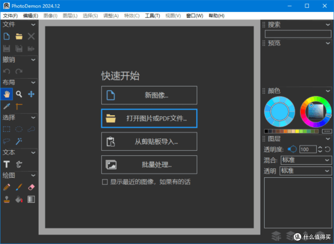
Task: Open the palette options ellipsis button
Action: [327, 131]
